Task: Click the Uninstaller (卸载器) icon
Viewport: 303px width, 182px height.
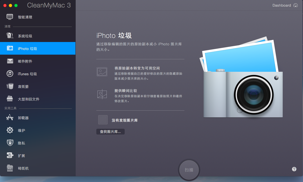Action: (x=10, y=117)
